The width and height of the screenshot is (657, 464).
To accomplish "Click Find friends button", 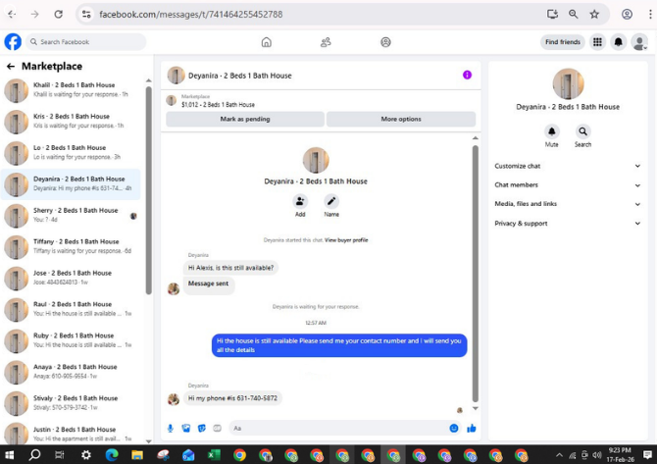I will point(562,42).
